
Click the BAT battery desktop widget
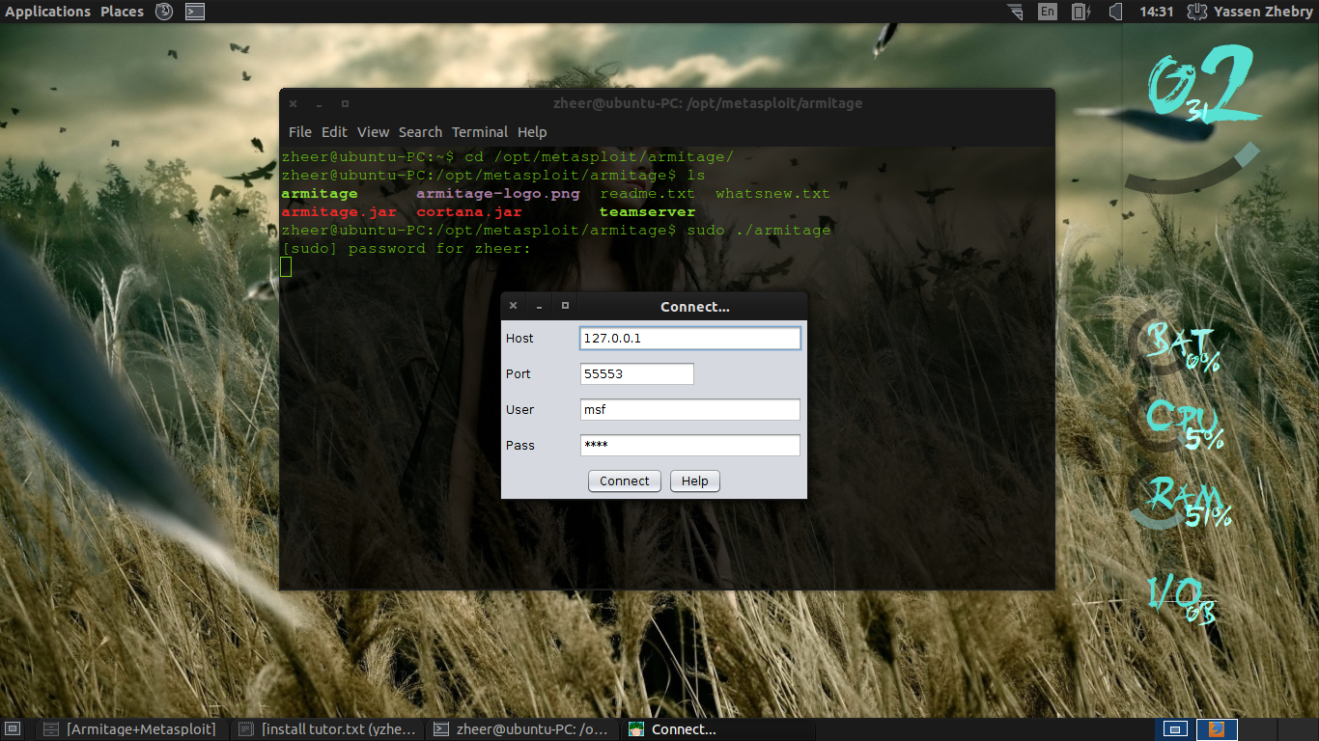[1180, 347]
